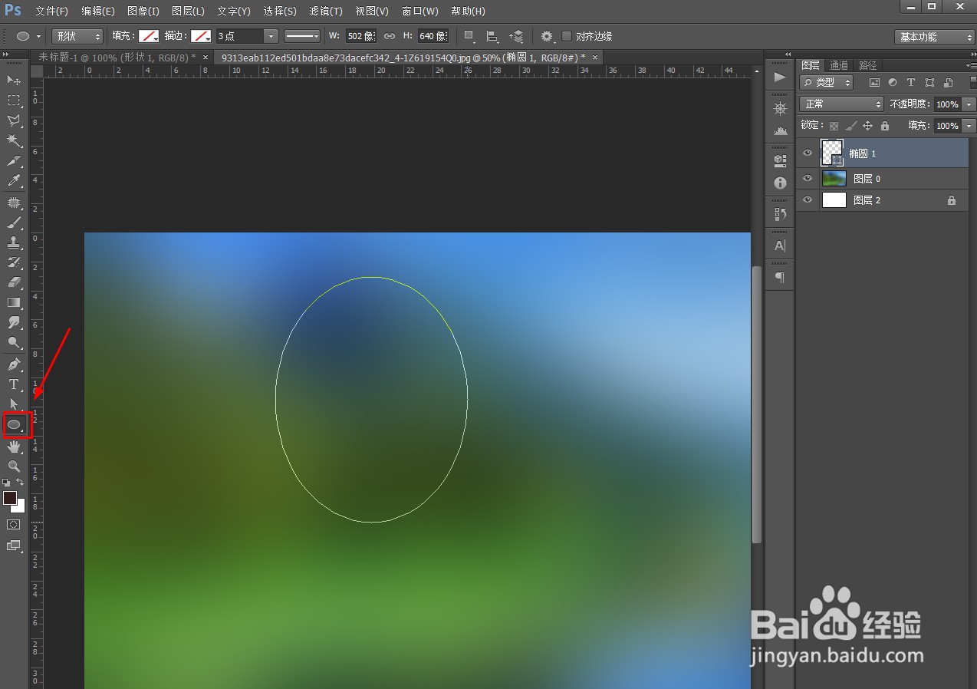
Task: Switch to the 通道 tab
Action: point(839,65)
